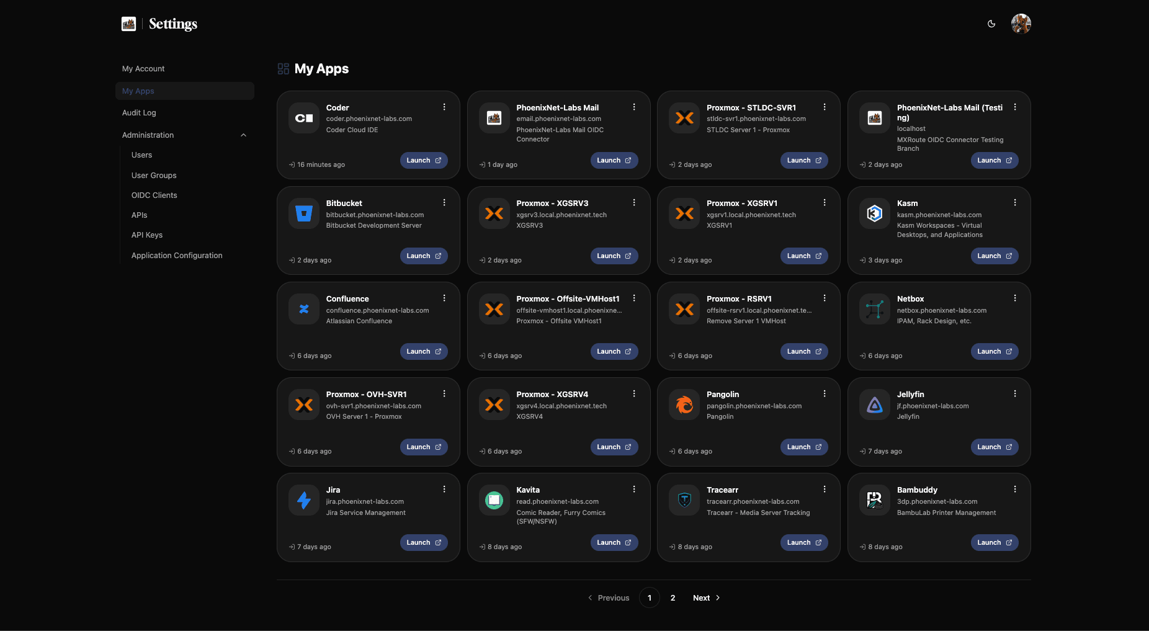Viewport: 1149px width, 631px height.
Task: Click the Proxmox - RSRV1 icon
Action: pyautogui.click(x=684, y=309)
